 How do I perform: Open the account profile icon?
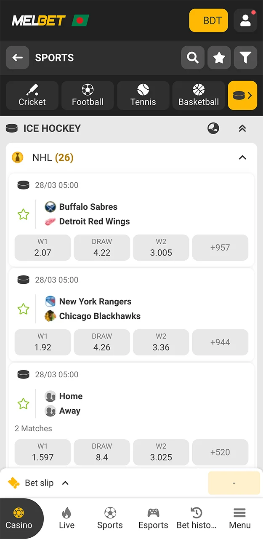coord(245,20)
